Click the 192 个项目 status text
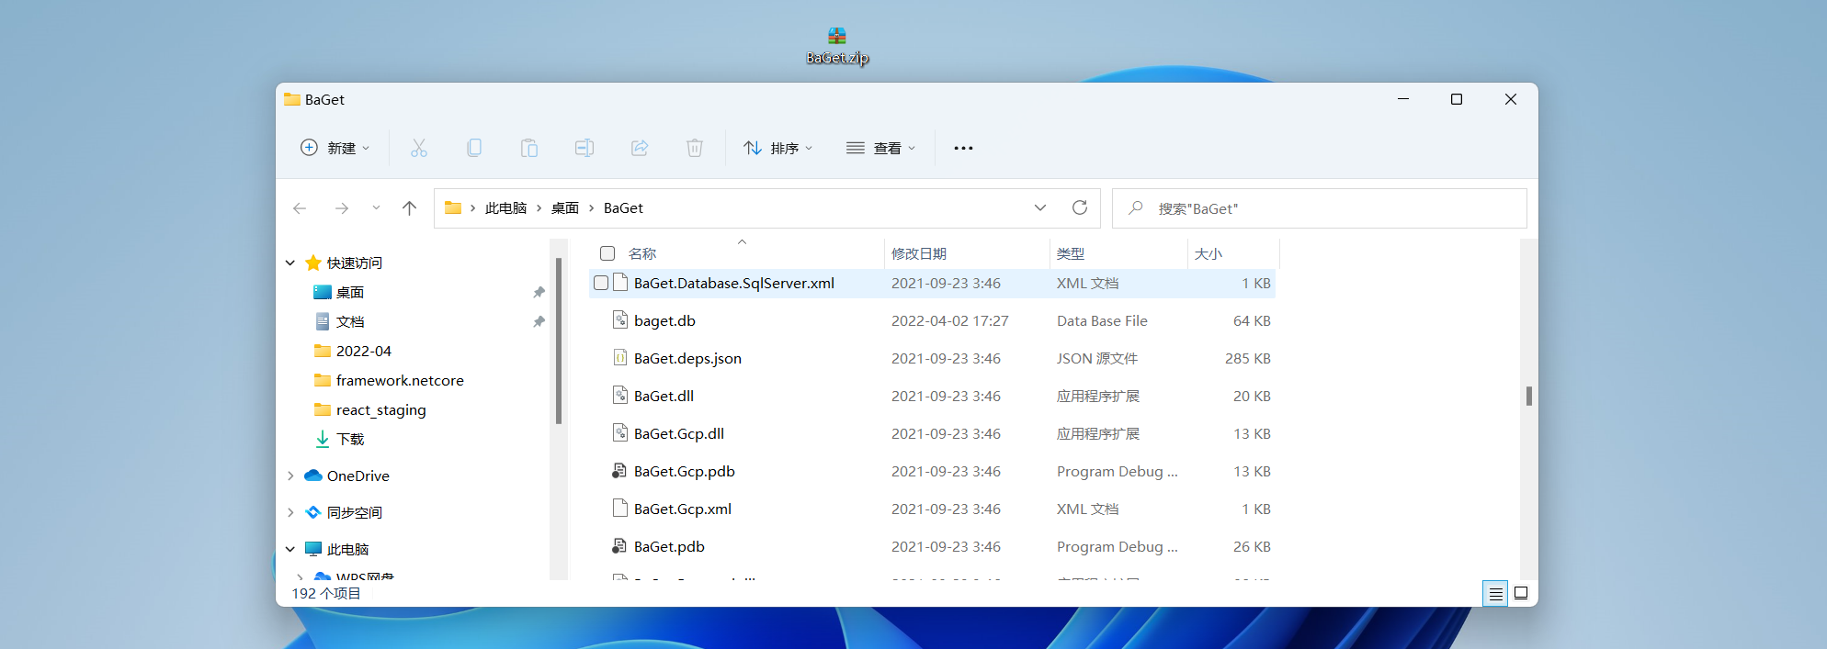The width and height of the screenshot is (1827, 649). [326, 593]
